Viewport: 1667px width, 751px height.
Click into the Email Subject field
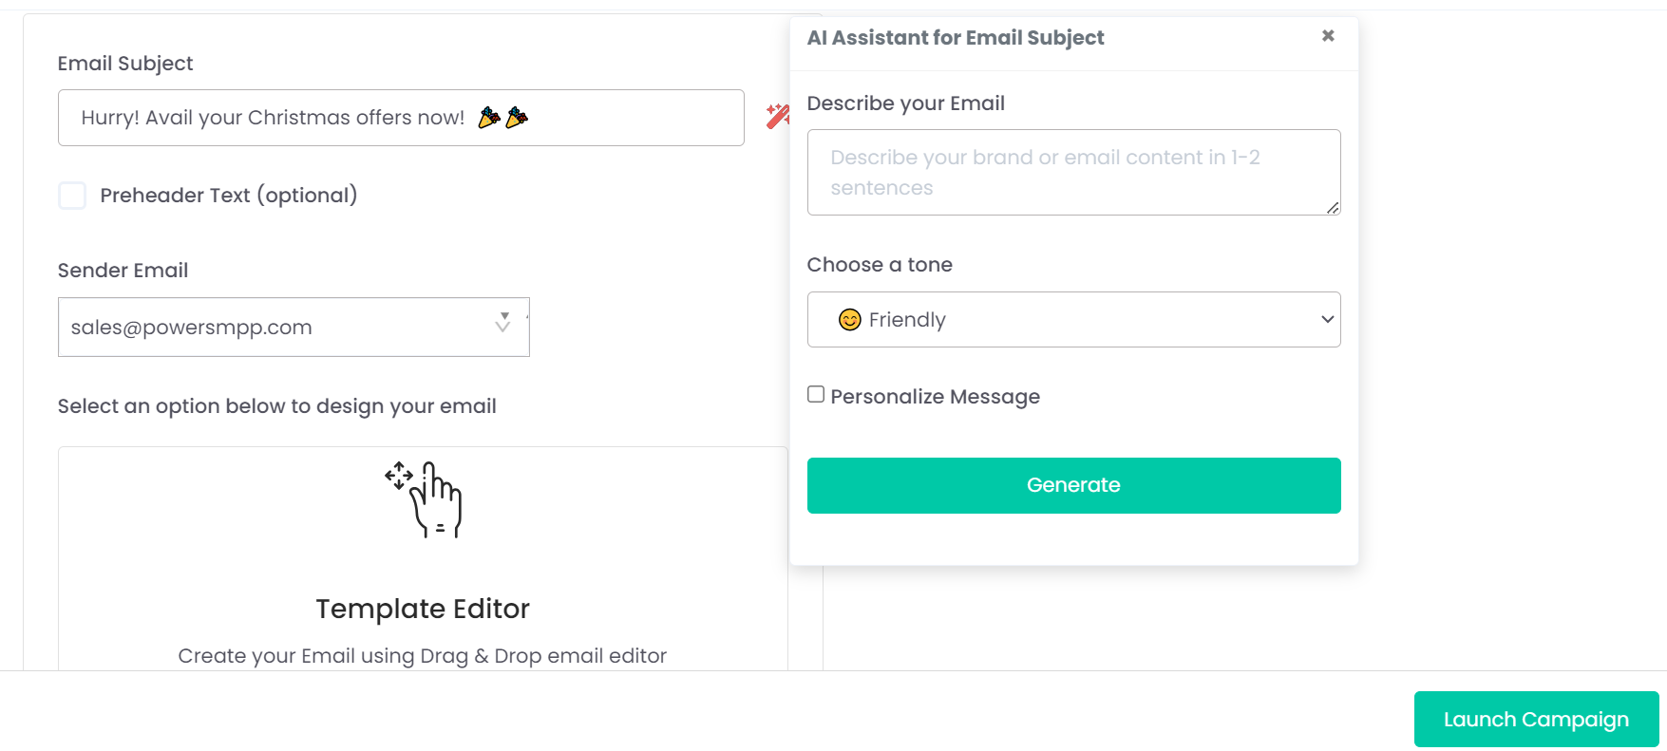pyautogui.click(x=401, y=118)
